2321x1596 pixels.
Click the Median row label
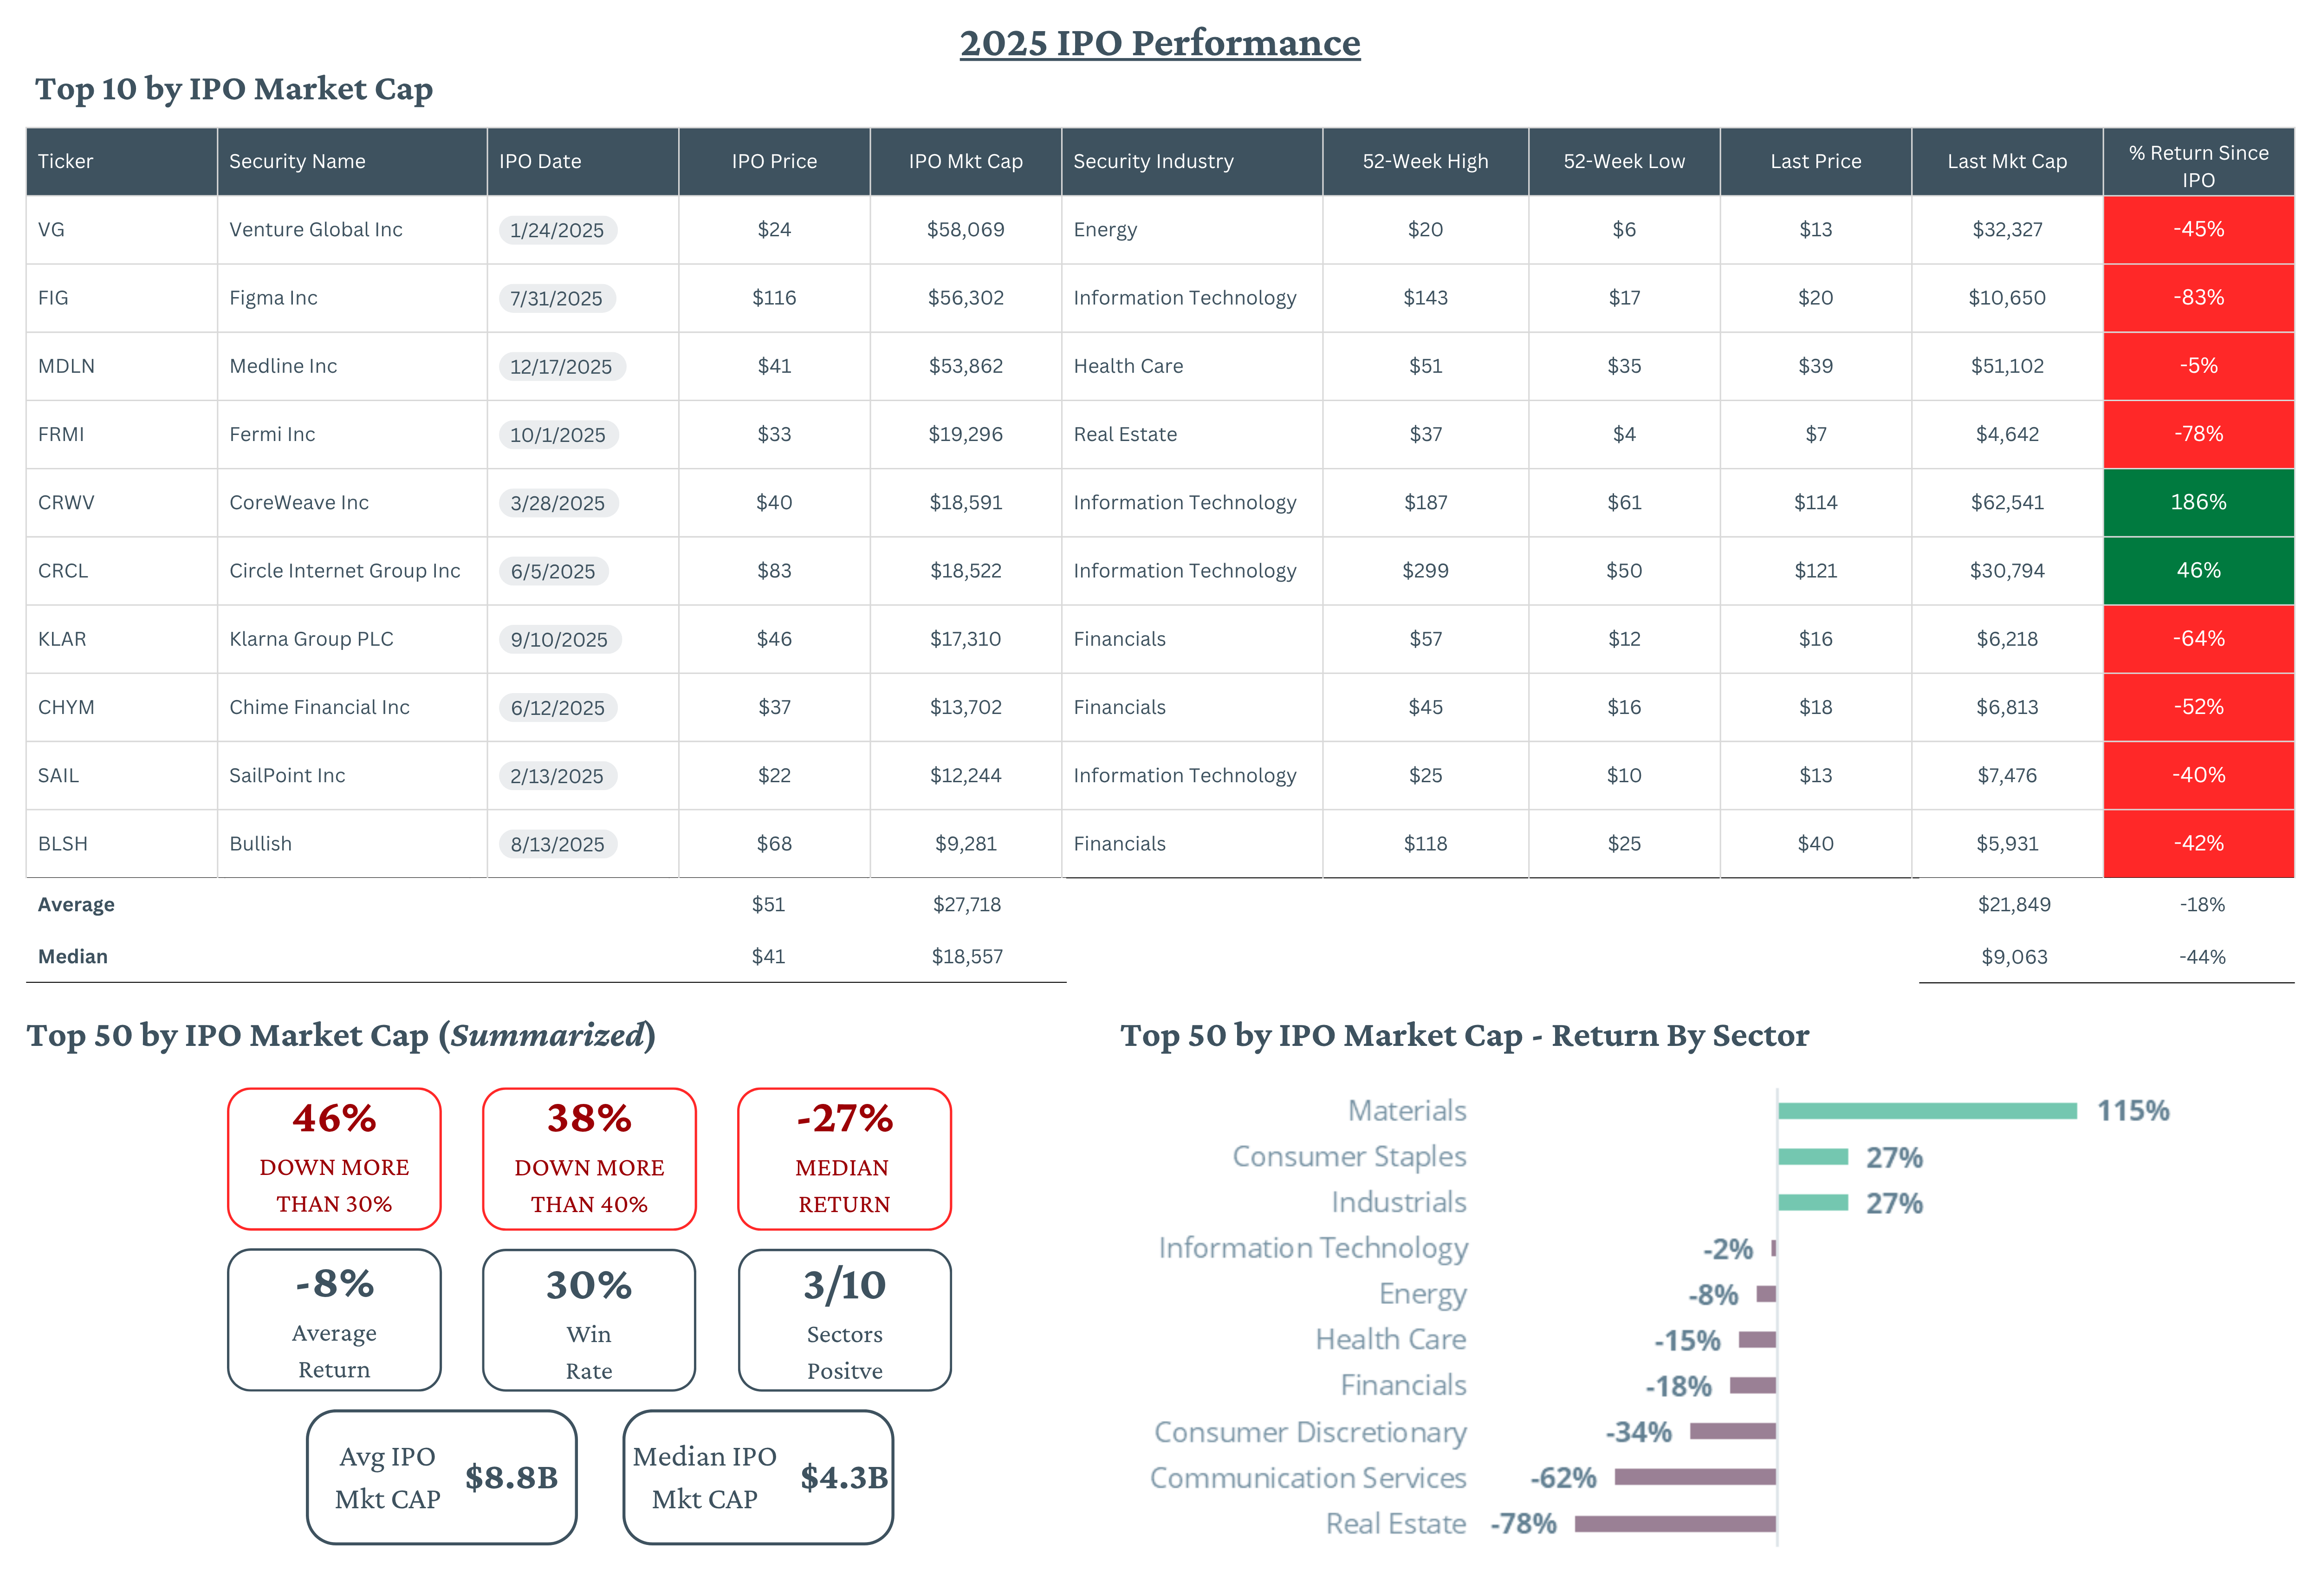pos(73,957)
